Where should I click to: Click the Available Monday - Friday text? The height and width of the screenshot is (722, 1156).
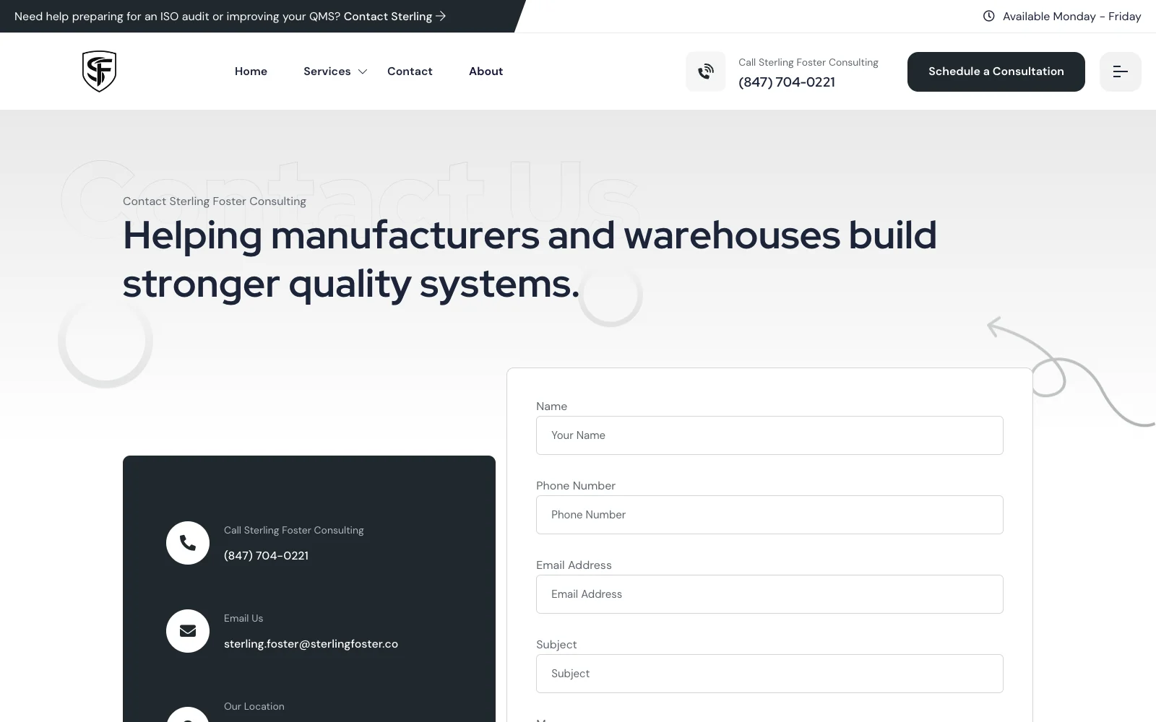(x=1071, y=16)
